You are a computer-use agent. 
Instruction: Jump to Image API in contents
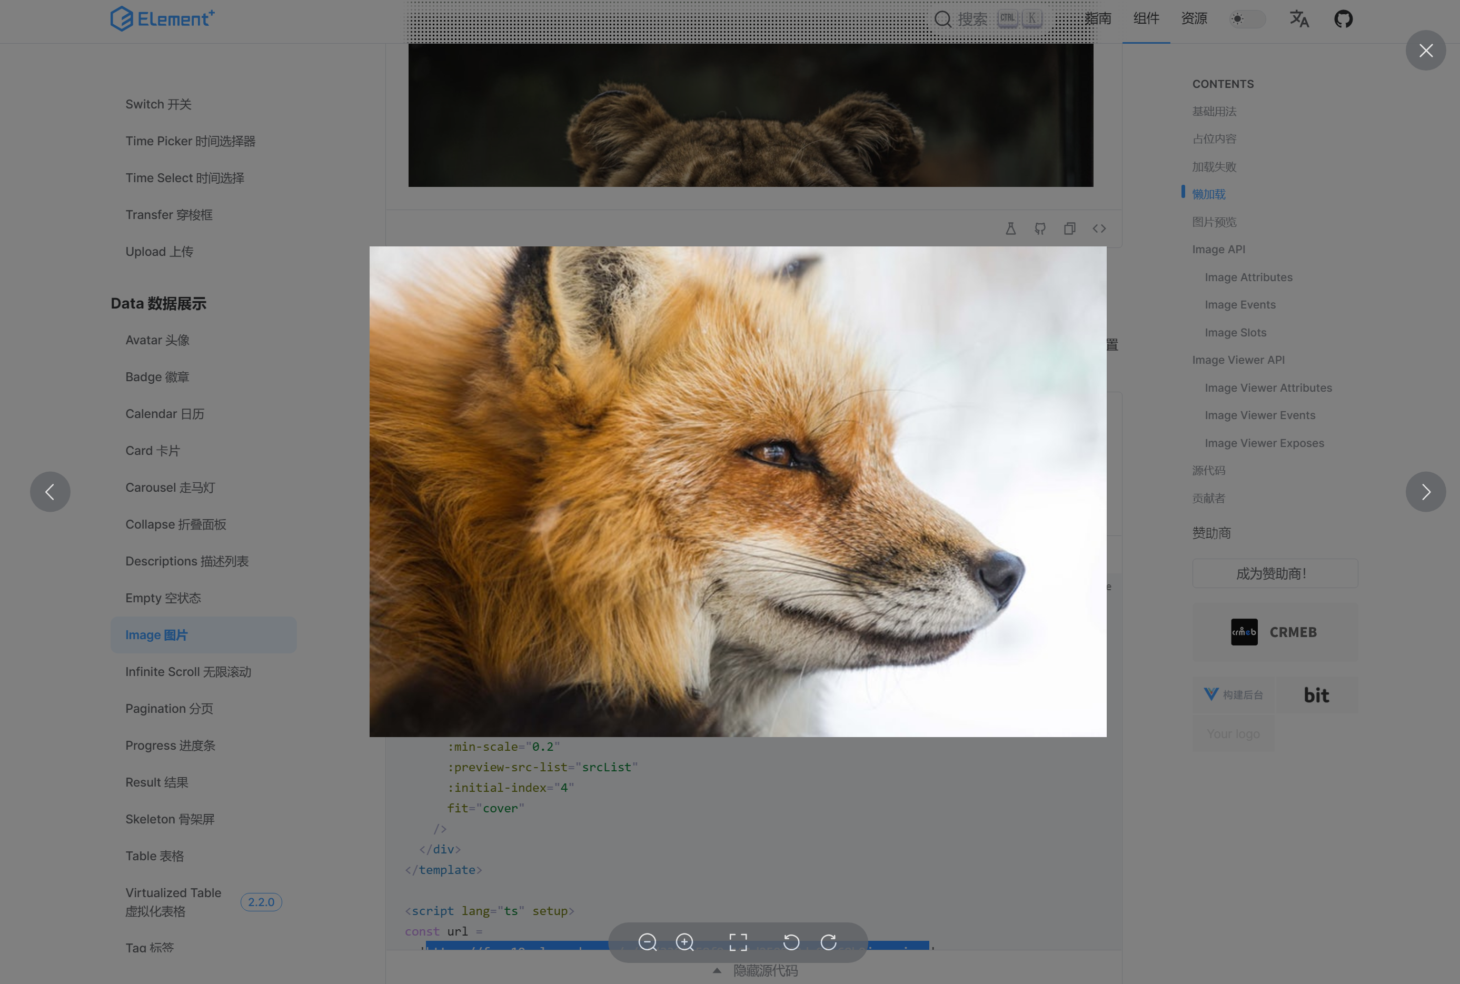coord(1218,250)
